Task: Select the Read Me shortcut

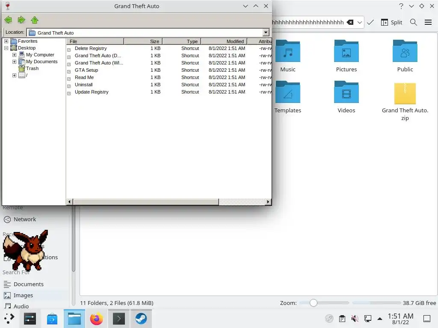Action: pyautogui.click(x=84, y=77)
